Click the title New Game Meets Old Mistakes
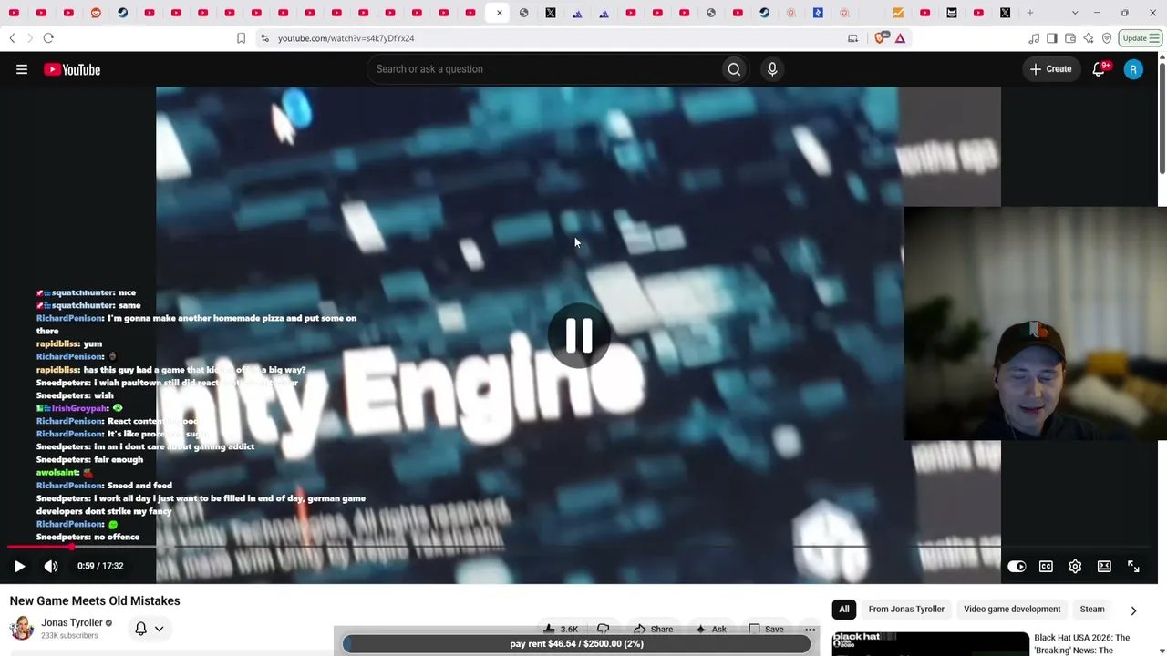 (x=95, y=601)
